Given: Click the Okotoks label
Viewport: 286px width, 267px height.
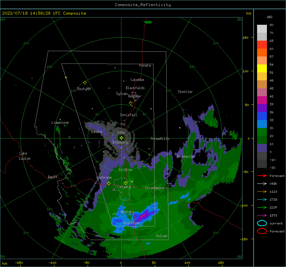Looking at the screenshot, I should point(127,212).
